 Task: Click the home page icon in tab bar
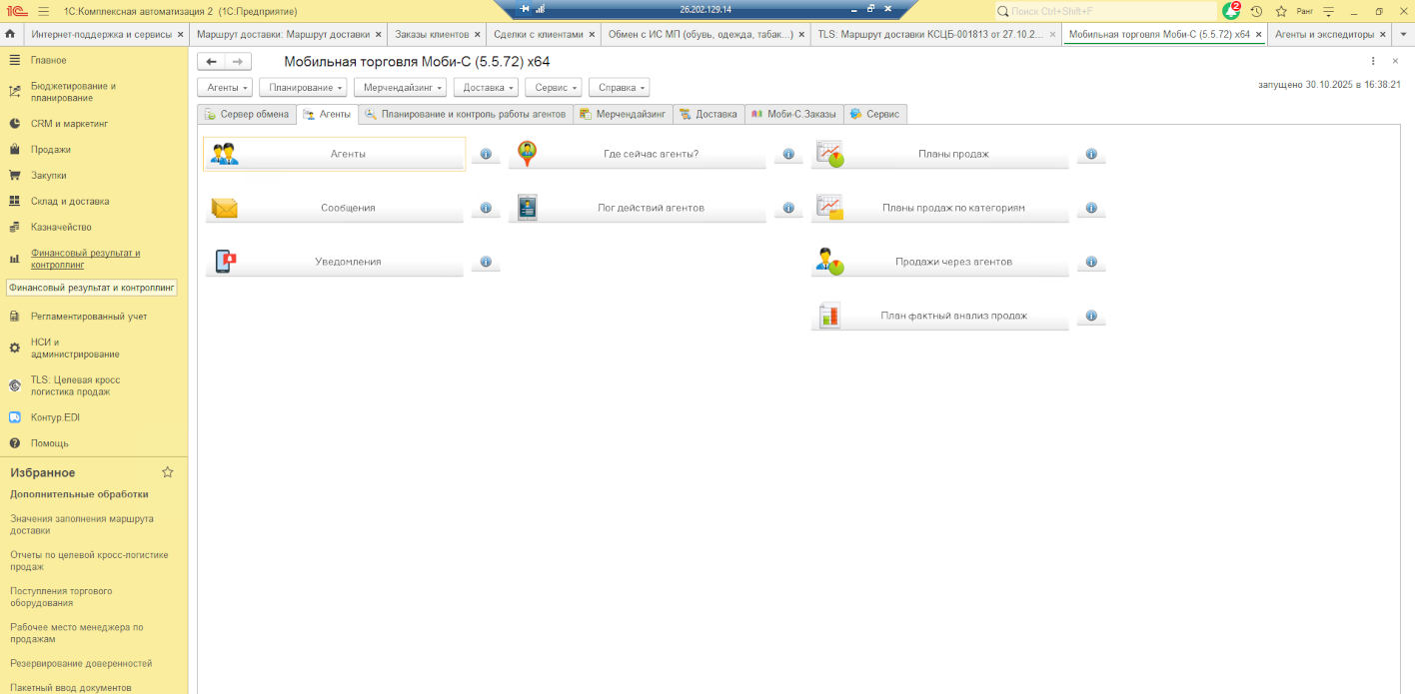pos(10,34)
